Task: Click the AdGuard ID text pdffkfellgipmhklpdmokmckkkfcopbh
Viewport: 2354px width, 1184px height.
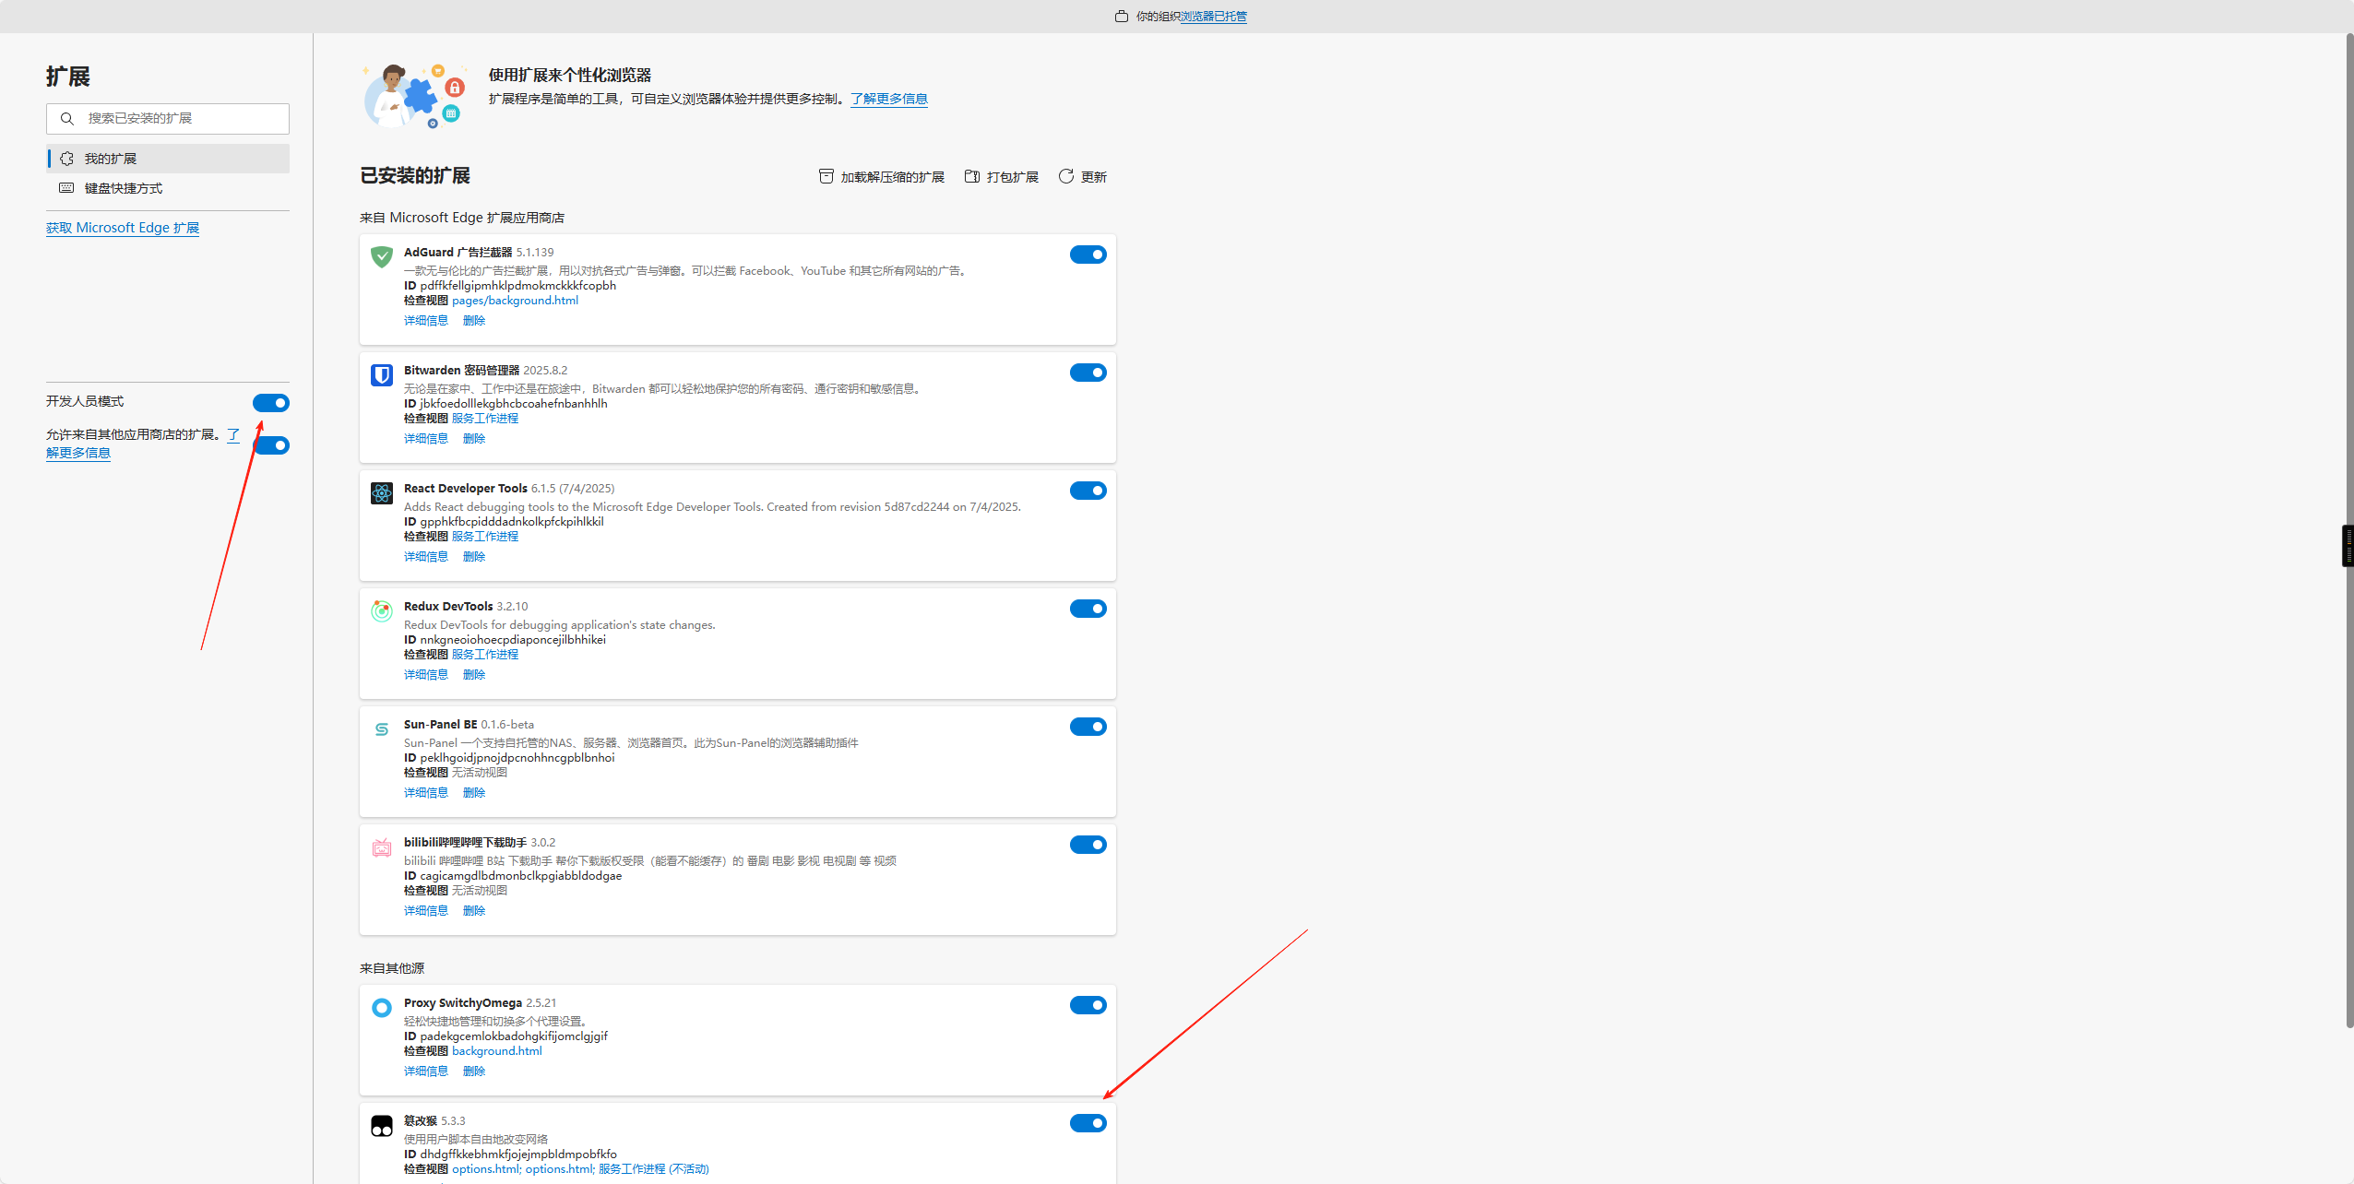Action: (518, 286)
